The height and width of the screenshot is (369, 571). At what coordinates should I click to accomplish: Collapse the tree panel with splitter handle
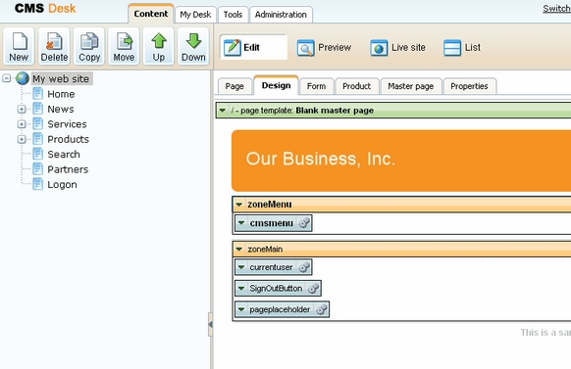click(210, 324)
